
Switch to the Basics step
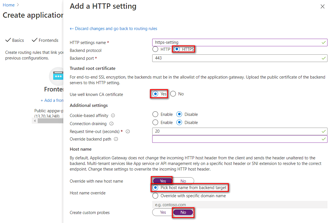click(x=18, y=40)
